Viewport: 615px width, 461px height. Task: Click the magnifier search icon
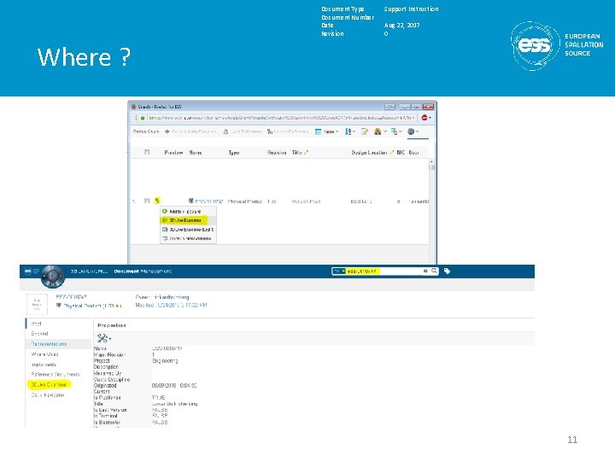[434, 271]
